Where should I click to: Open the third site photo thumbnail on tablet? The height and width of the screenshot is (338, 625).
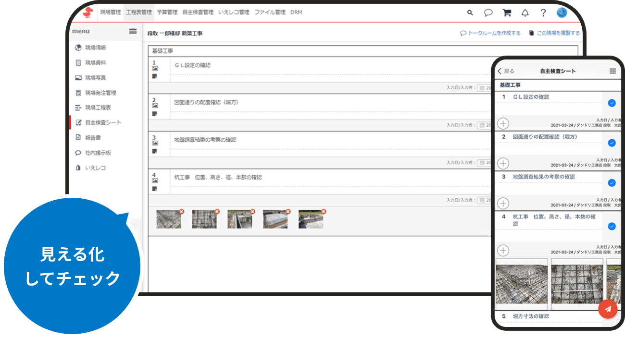(240, 219)
